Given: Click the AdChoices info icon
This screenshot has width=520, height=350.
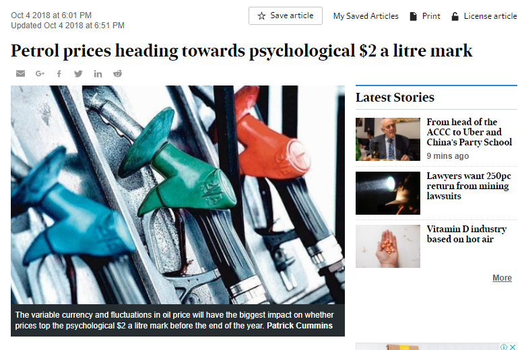Looking at the screenshot, I should 504,347.
